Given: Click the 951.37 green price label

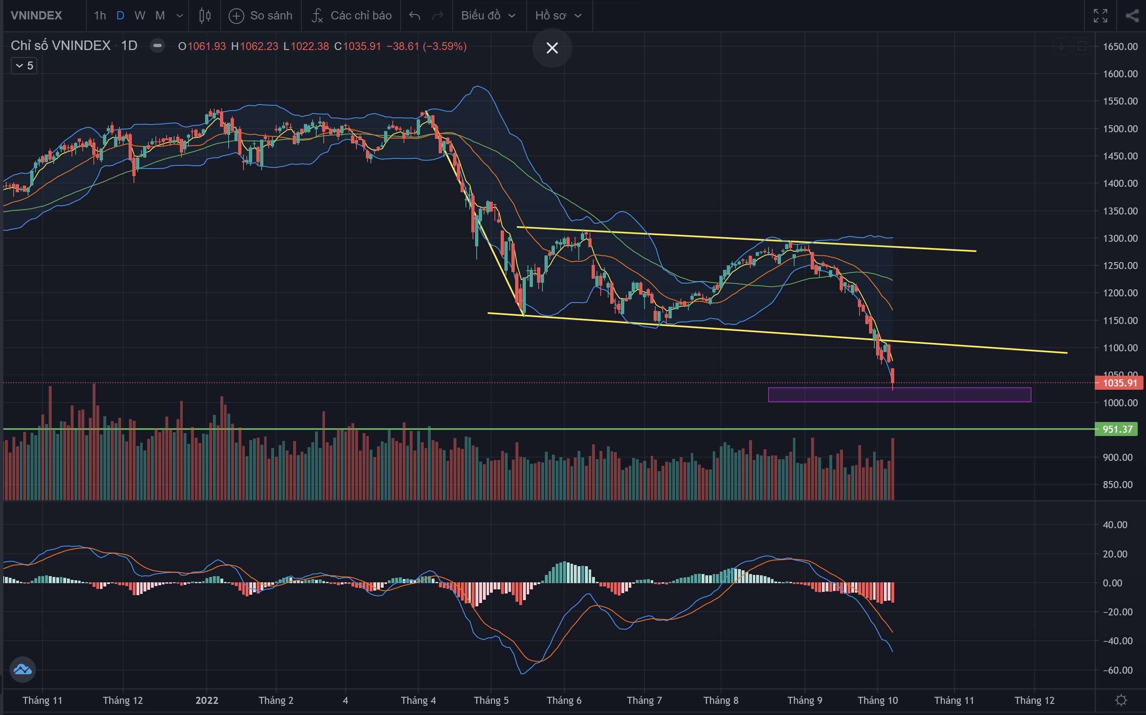Looking at the screenshot, I should (1116, 429).
